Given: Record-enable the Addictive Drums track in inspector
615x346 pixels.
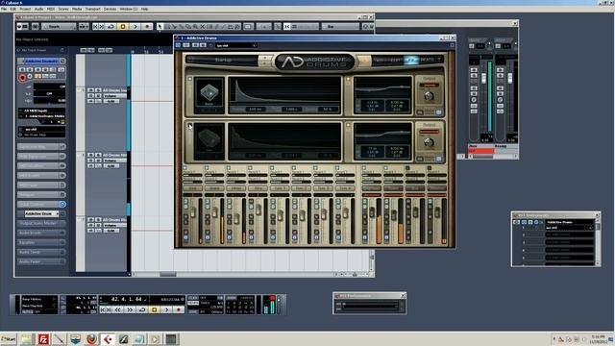Looking at the screenshot, I should [x=22, y=77].
